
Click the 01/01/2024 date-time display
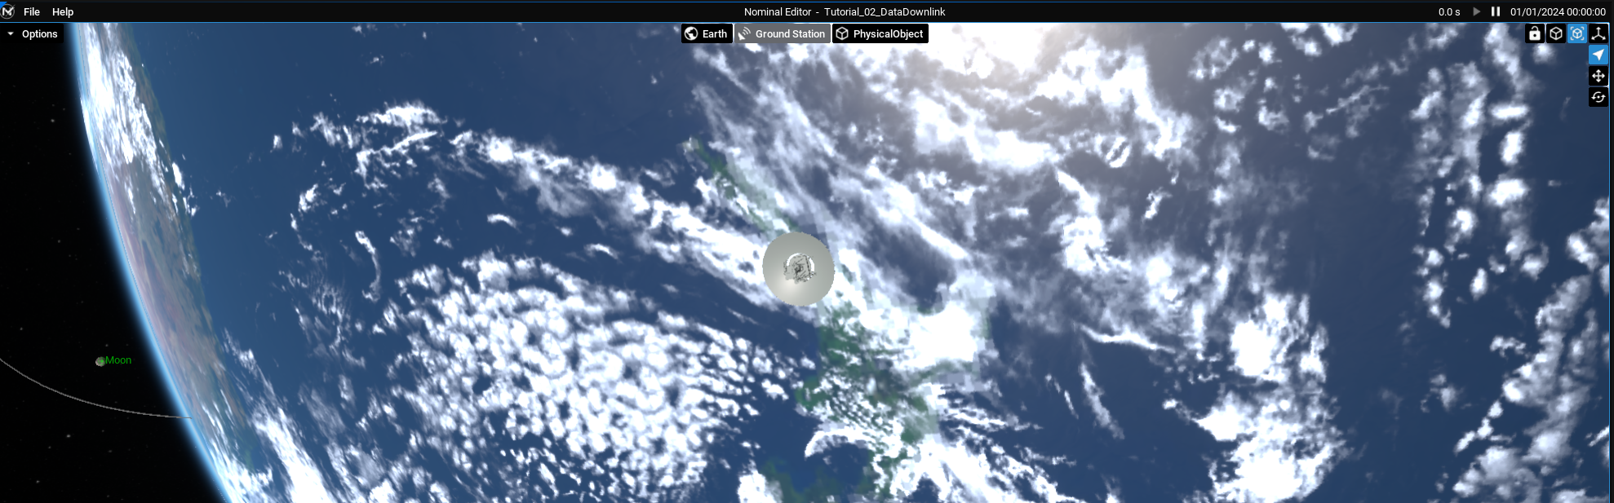coord(1558,11)
